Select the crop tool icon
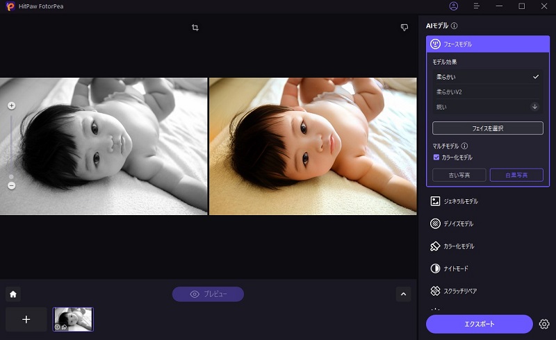Viewport: 556px width, 340px height. pyautogui.click(x=195, y=28)
